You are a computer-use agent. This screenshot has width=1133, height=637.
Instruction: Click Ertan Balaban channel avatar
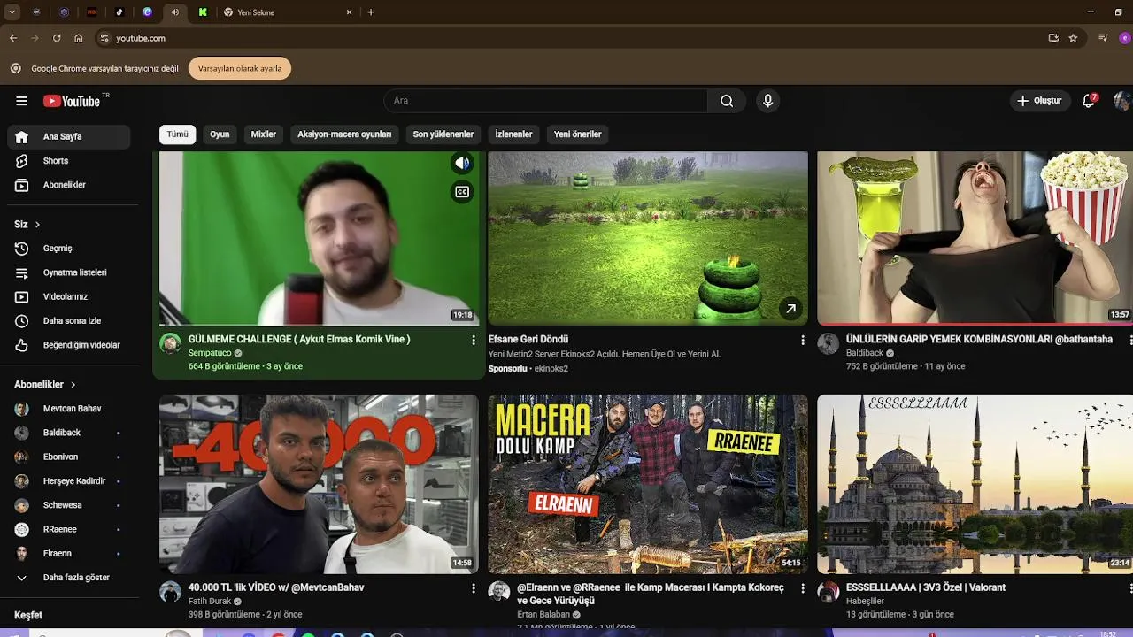[499, 592]
